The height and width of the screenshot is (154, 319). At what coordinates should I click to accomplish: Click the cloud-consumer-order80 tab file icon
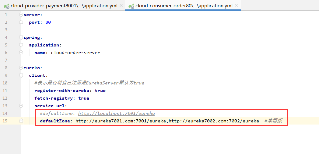click(131, 6)
